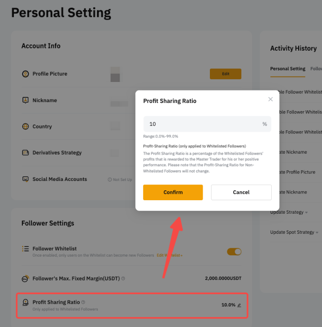Confirm the profit sharing ratio
The image size is (322, 327).
tap(173, 192)
